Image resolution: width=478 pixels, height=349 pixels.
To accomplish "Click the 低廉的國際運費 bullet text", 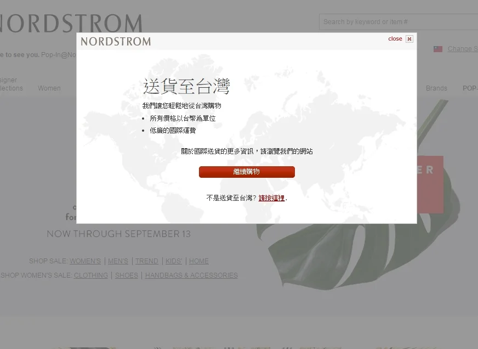I will (x=173, y=131).
